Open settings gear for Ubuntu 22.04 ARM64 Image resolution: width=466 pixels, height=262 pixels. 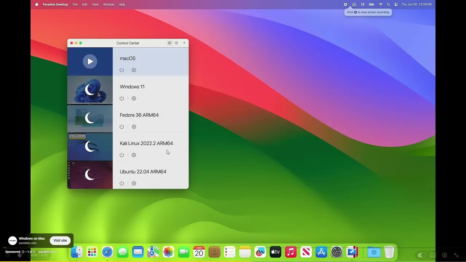click(134, 183)
